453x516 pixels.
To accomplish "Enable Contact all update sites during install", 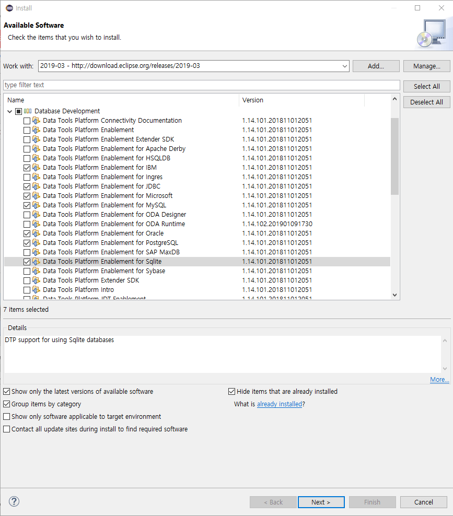I will [7, 429].
